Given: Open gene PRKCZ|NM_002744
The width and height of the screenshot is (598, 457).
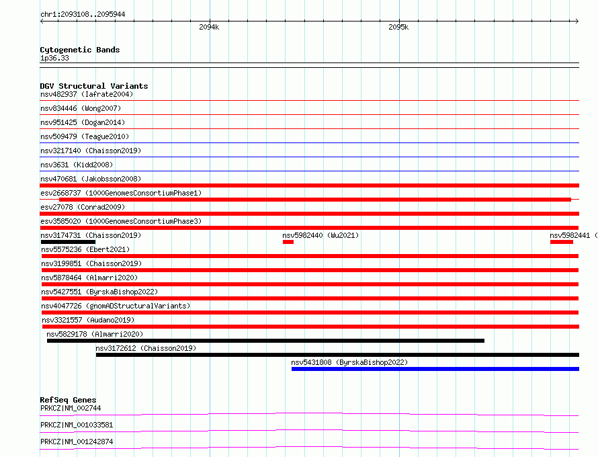Looking at the screenshot, I should pos(71,408).
